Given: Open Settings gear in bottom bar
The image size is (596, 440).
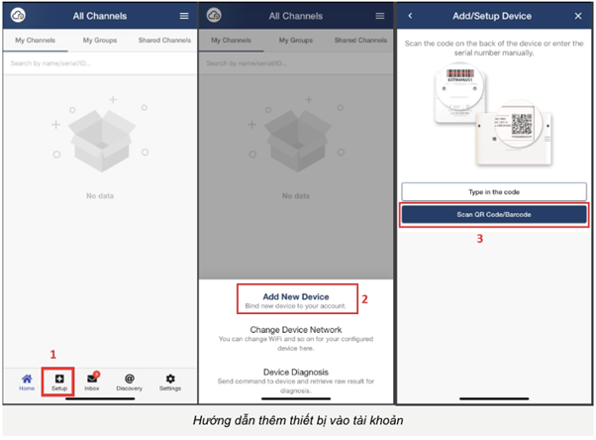Looking at the screenshot, I should click(x=170, y=383).
